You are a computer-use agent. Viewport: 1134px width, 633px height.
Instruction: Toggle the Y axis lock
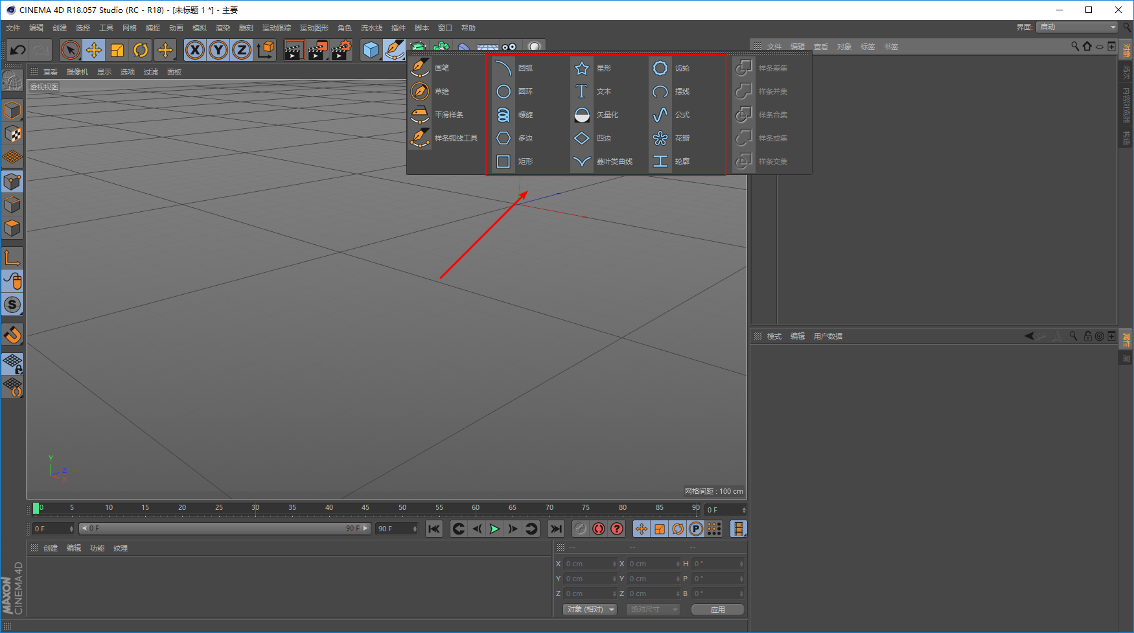click(218, 50)
